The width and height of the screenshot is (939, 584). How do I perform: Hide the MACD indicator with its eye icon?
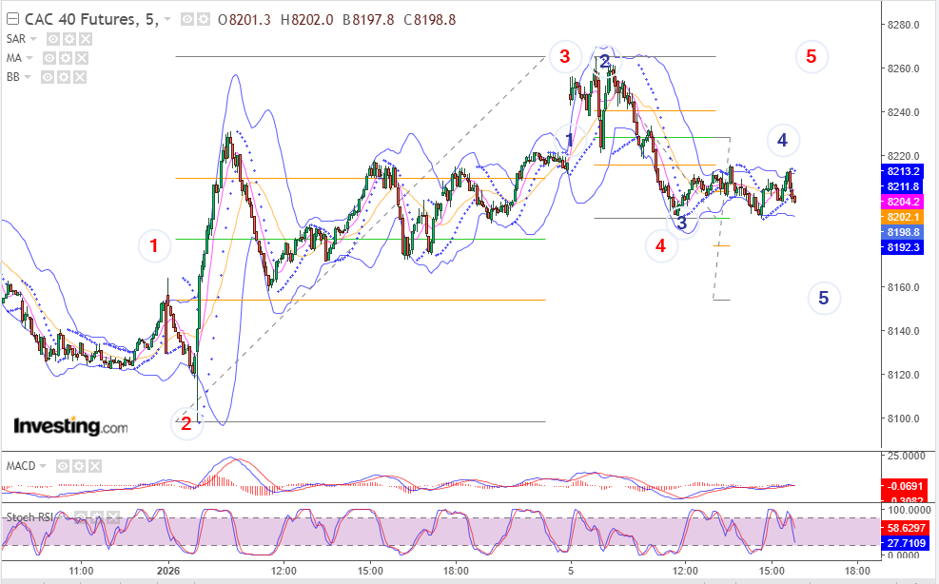62,466
